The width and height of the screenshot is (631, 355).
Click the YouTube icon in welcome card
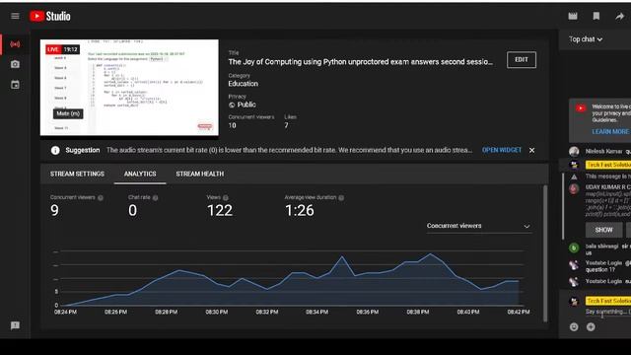(581, 107)
